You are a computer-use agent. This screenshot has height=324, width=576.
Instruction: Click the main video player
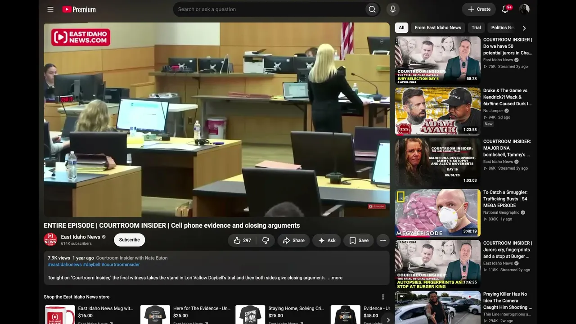tap(216, 120)
